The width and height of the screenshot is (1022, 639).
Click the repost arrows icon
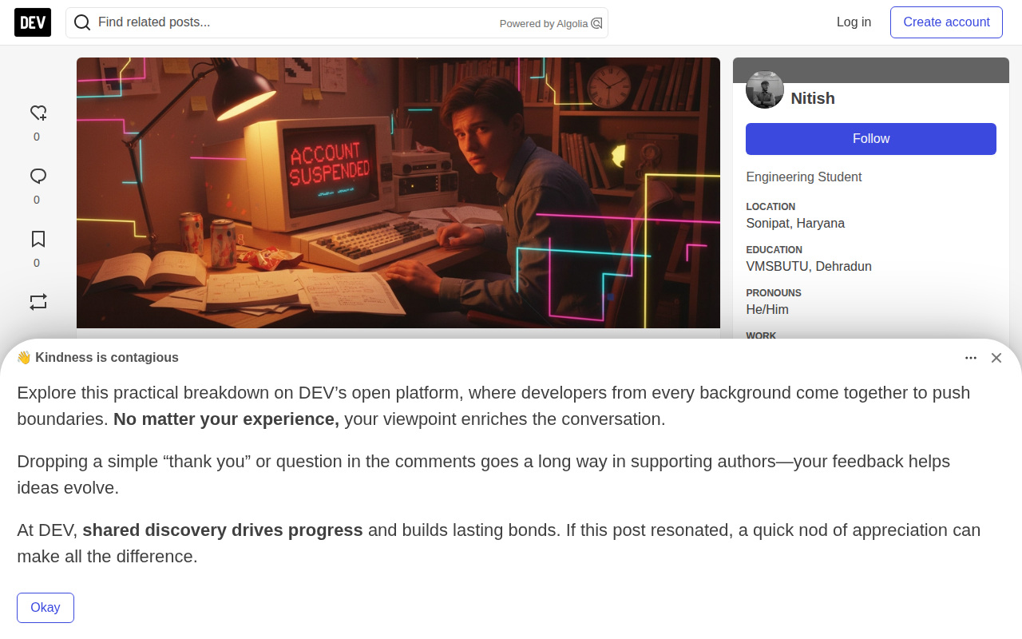[x=38, y=302]
